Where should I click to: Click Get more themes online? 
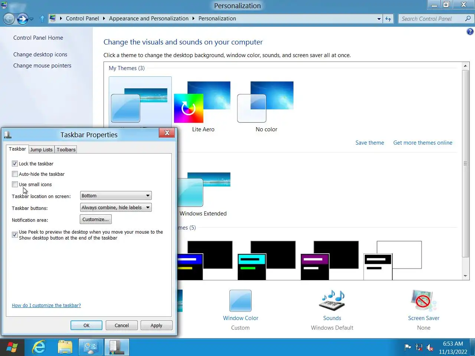423,143
